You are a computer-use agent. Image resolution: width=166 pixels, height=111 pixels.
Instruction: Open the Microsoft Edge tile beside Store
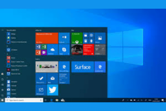click(64, 67)
